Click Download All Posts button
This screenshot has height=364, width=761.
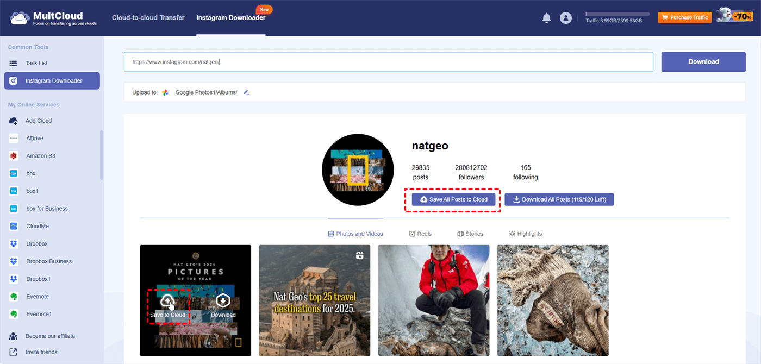click(x=559, y=199)
